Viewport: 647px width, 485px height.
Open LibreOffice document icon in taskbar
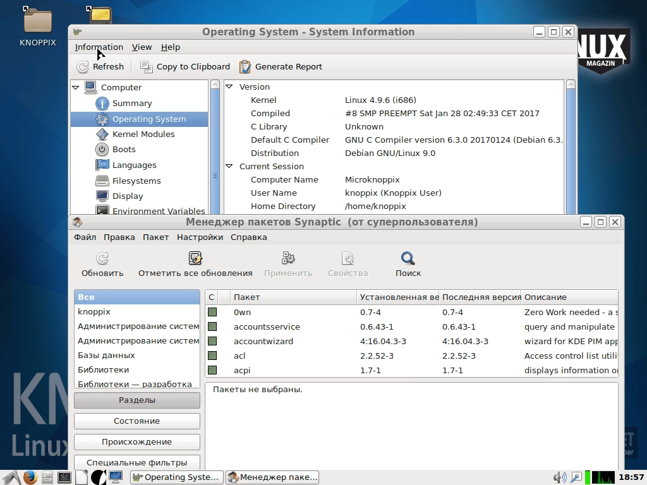82,477
